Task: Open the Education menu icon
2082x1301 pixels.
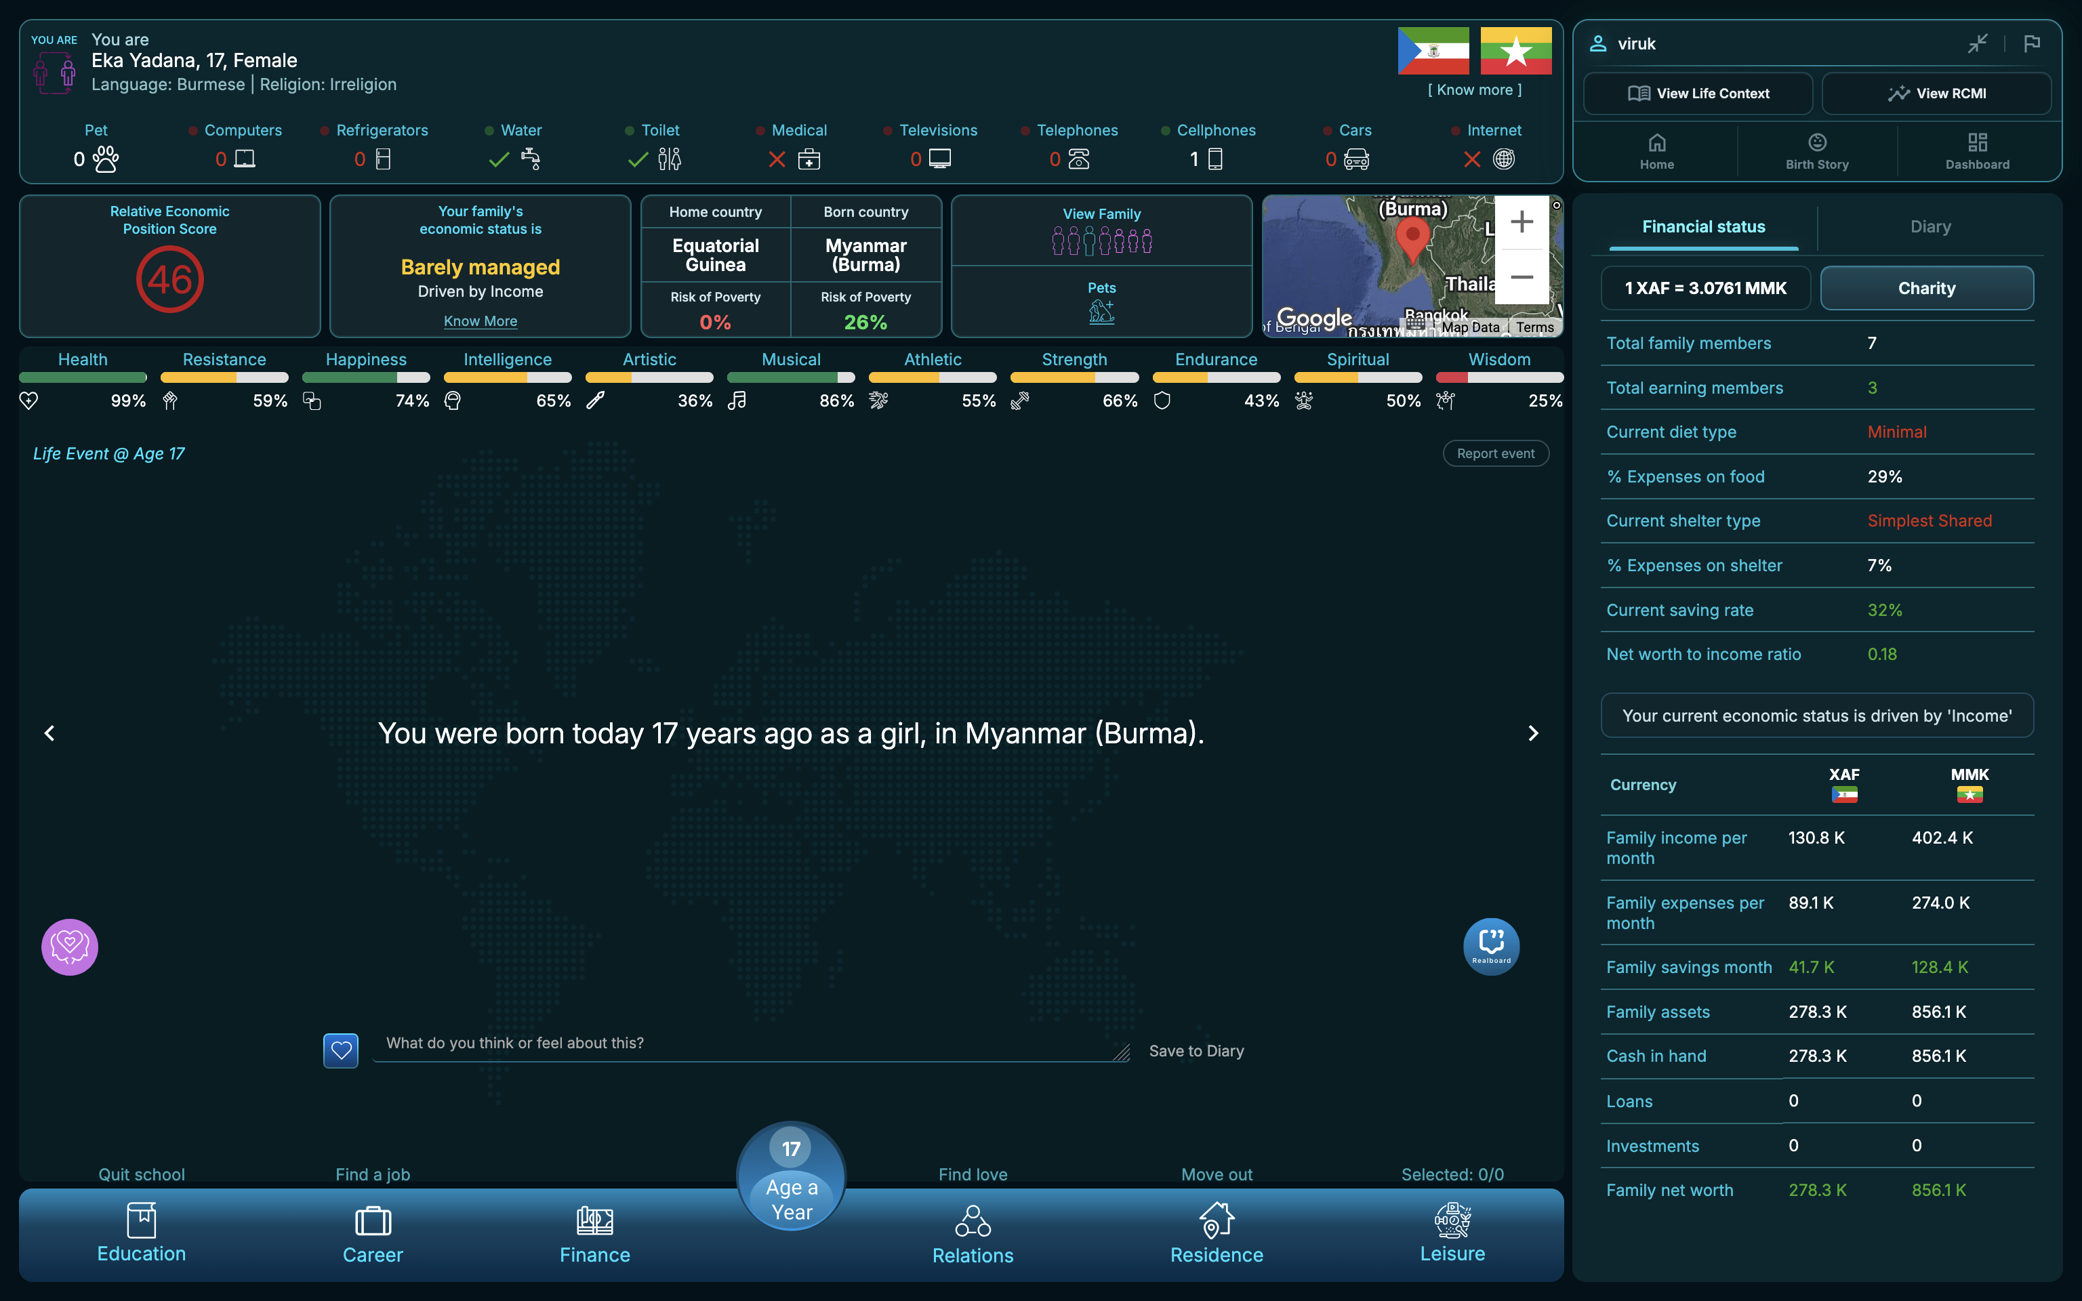Action: [141, 1219]
